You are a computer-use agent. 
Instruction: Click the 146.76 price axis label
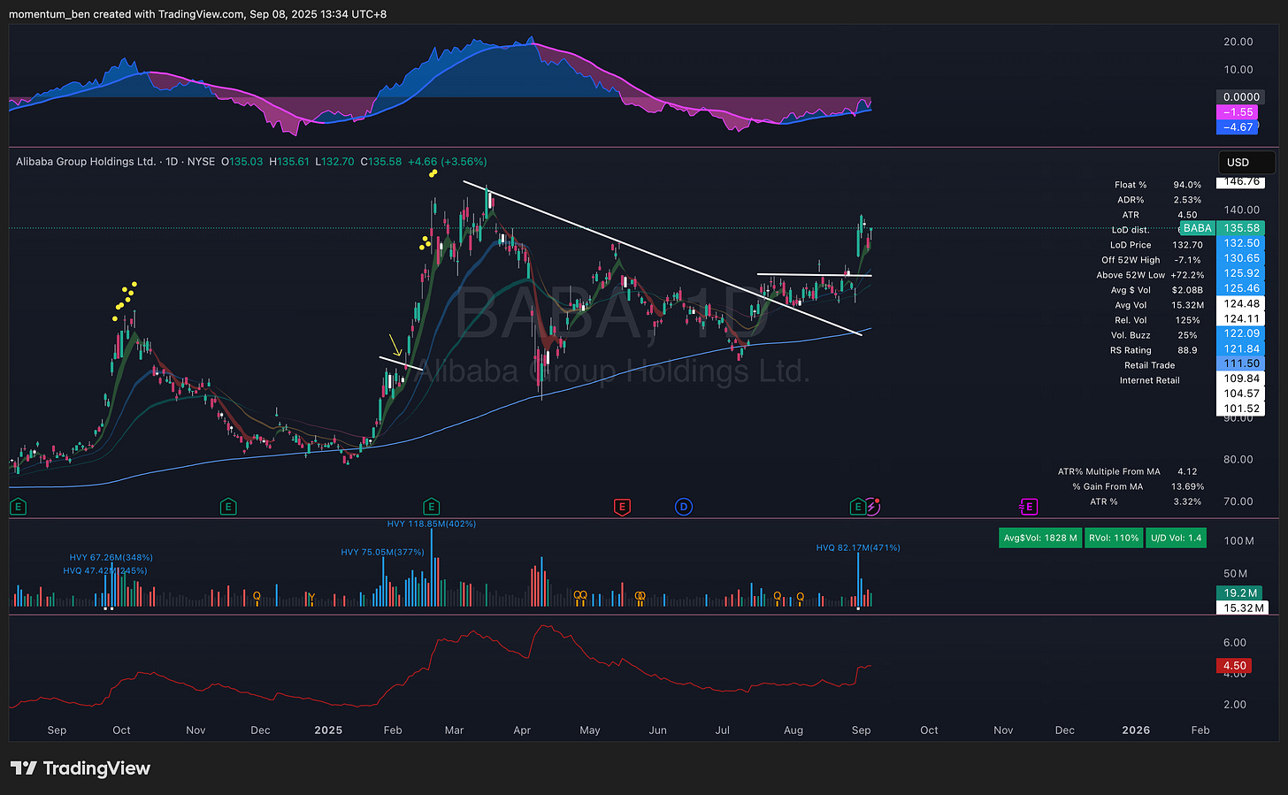click(1241, 181)
